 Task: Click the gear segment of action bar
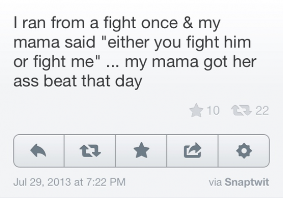(244, 151)
